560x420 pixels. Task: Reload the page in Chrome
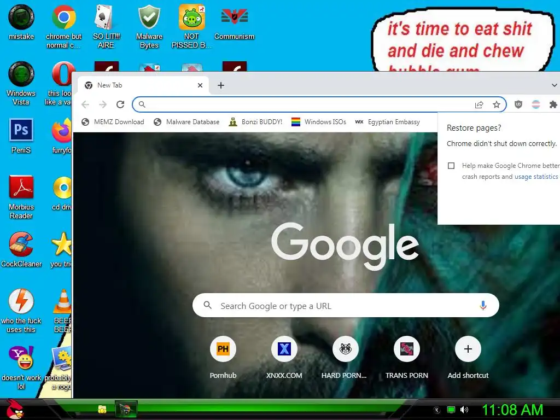120,104
